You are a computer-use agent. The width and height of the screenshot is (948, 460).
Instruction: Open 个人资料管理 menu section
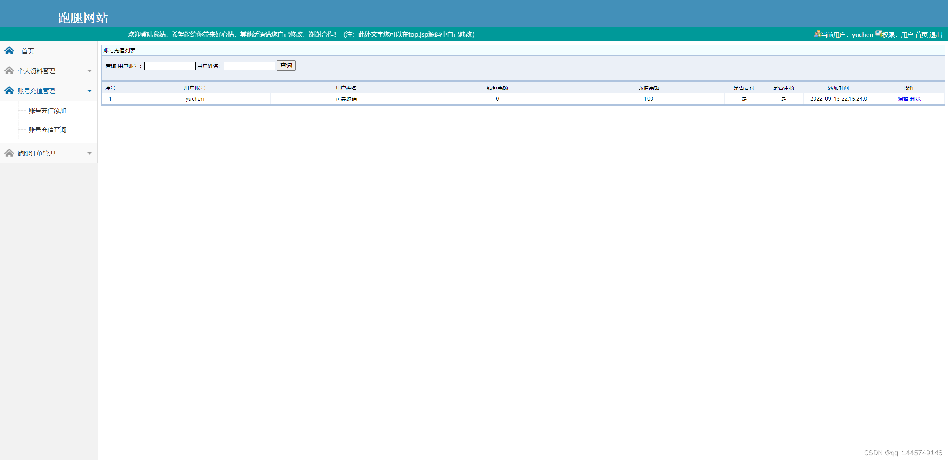(49, 71)
